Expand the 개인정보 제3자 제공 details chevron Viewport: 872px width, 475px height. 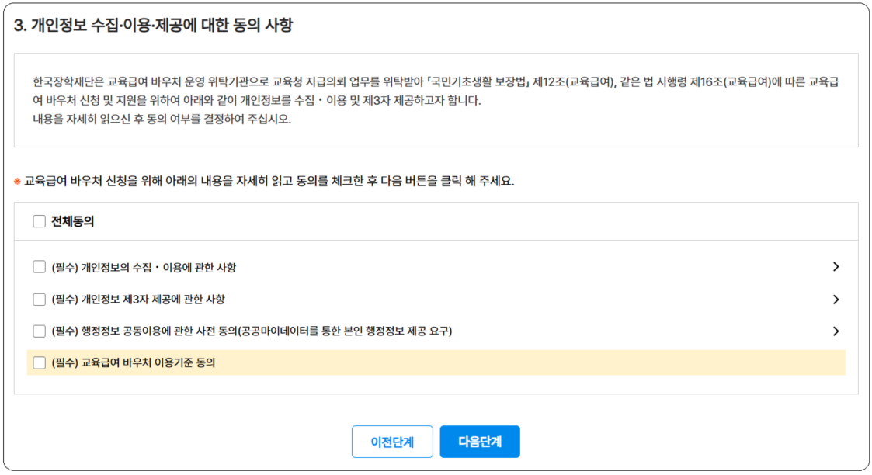[x=836, y=299]
